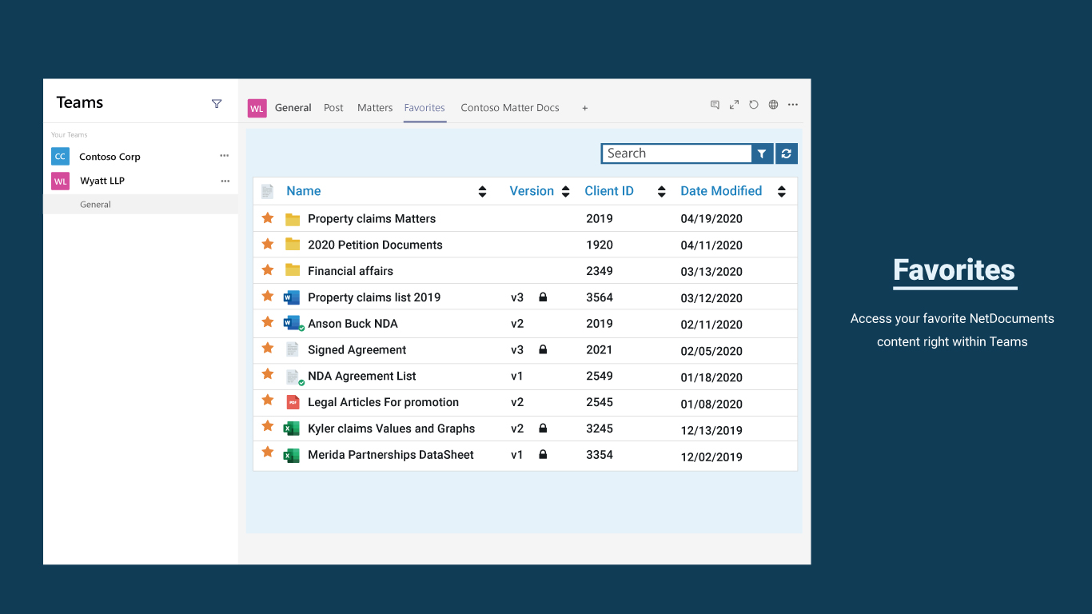Expand the tab to full screen
The image size is (1092, 614).
734,105
